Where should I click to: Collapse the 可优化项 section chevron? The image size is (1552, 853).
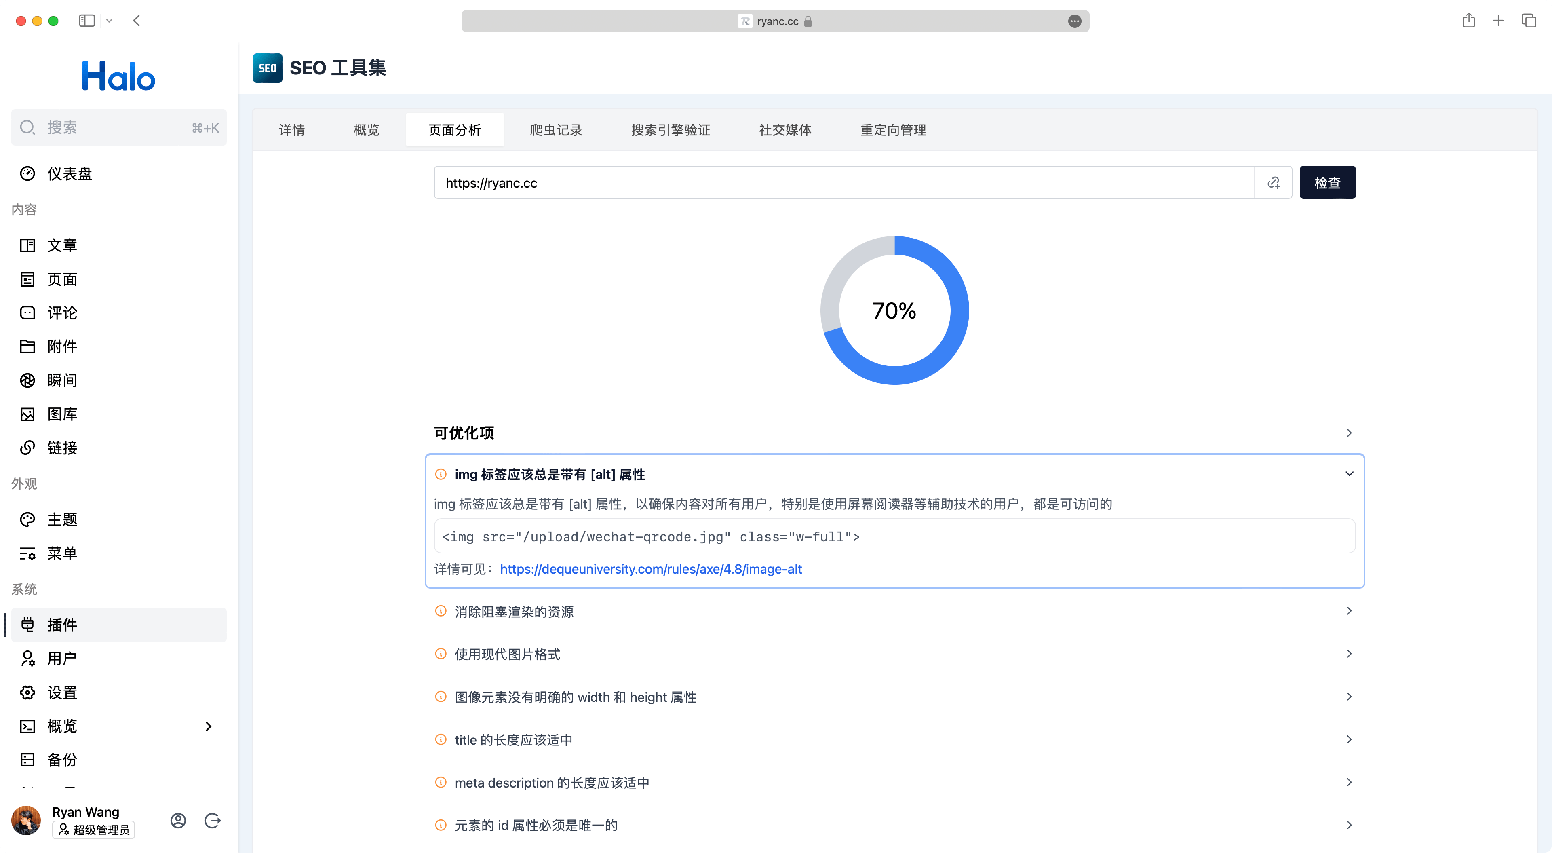click(1349, 433)
